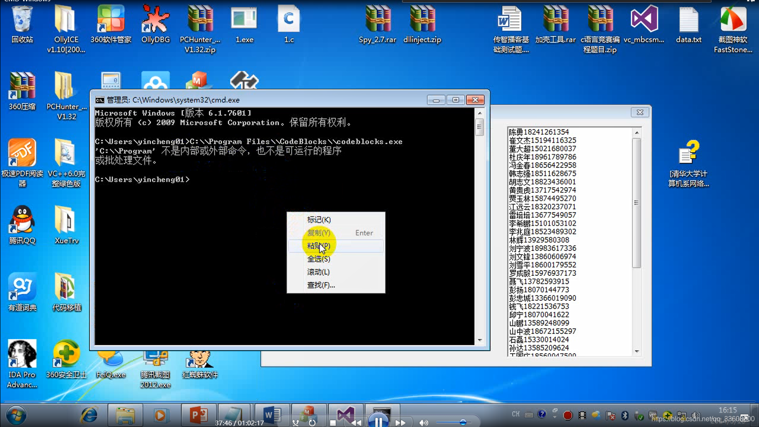Minimize the cmd.exe window

(436, 100)
